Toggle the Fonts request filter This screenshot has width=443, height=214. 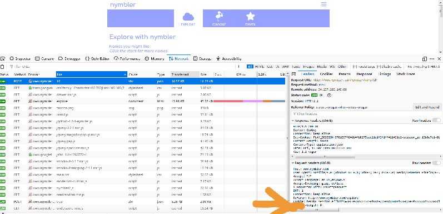296,67
